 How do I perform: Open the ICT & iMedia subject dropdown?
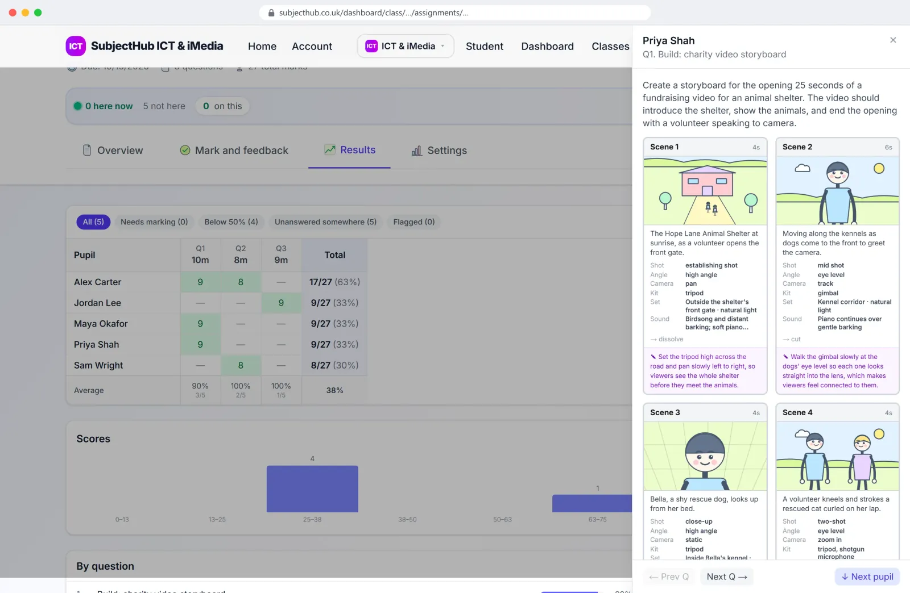pyautogui.click(x=406, y=46)
